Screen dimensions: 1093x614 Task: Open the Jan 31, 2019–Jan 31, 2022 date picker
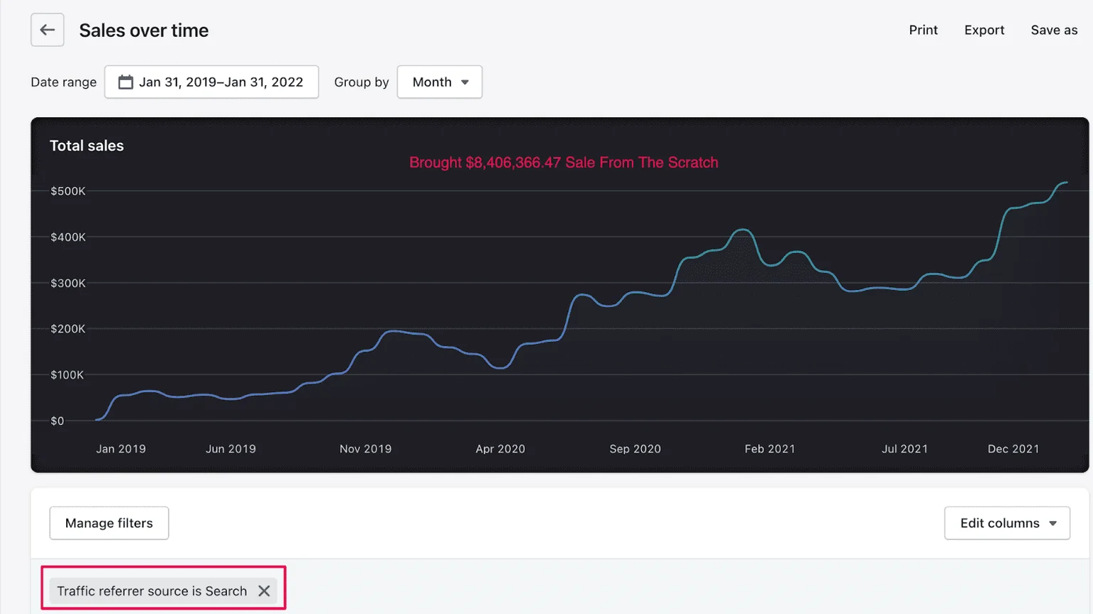tap(221, 82)
